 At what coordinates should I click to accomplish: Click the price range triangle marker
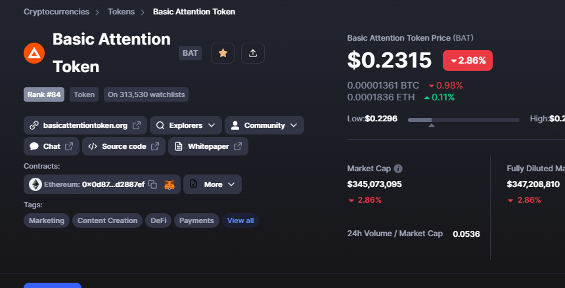click(432, 125)
